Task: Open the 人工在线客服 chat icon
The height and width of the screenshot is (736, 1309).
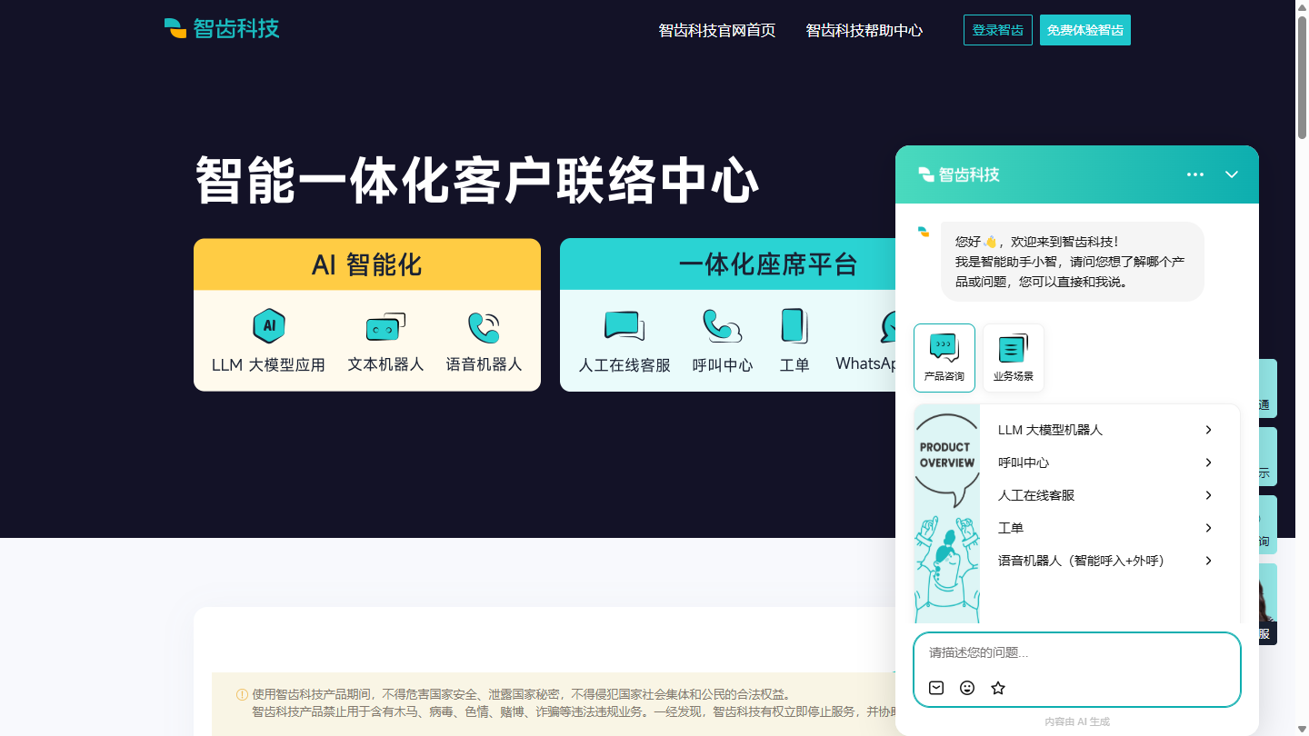Action: tap(625, 326)
